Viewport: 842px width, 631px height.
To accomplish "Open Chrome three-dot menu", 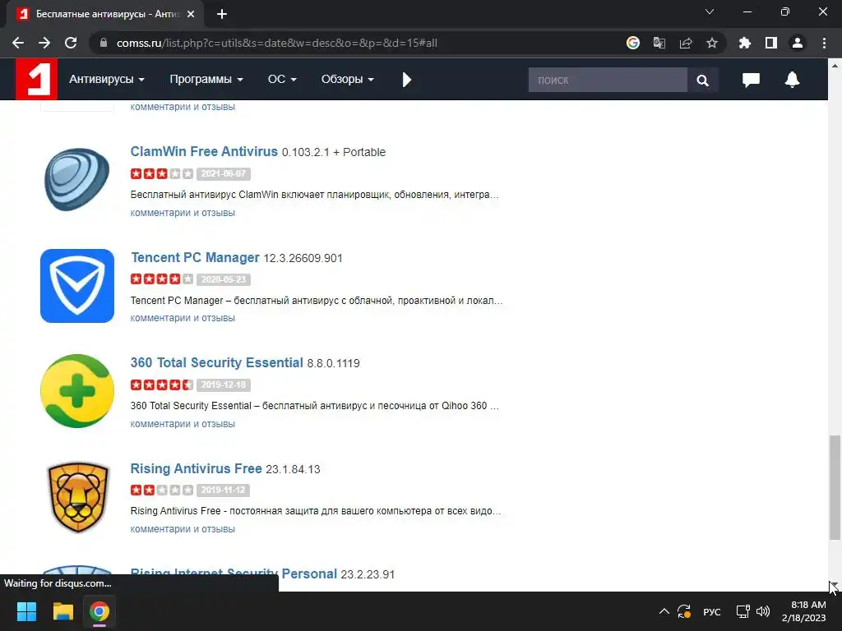I will 824,43.
